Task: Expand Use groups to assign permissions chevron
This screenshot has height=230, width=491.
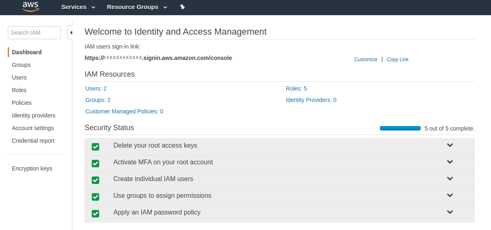Action: coord(450,195)
